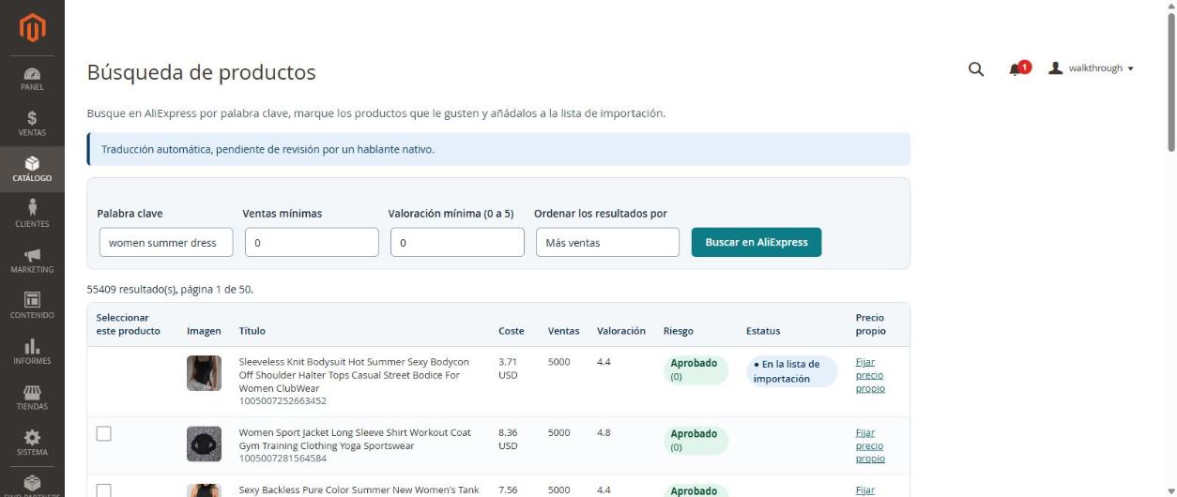Click the Valoración column header
The height and width of the screenshot is (497, 1177).
(621, 331)
